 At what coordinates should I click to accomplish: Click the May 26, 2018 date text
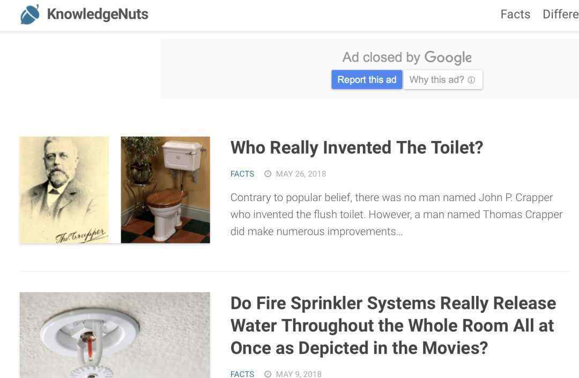pos(301,174)
